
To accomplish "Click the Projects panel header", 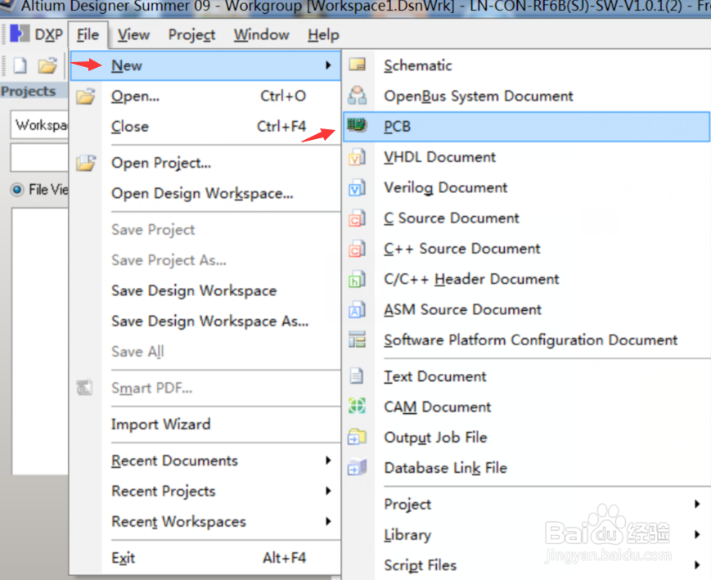I will pyautogui.click(x=34, y=91).
